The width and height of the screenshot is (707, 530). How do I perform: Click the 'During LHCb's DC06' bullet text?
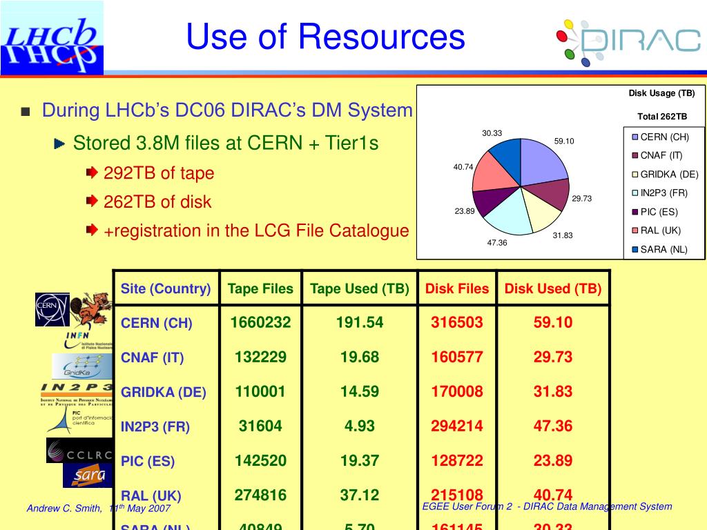(227, 110)
